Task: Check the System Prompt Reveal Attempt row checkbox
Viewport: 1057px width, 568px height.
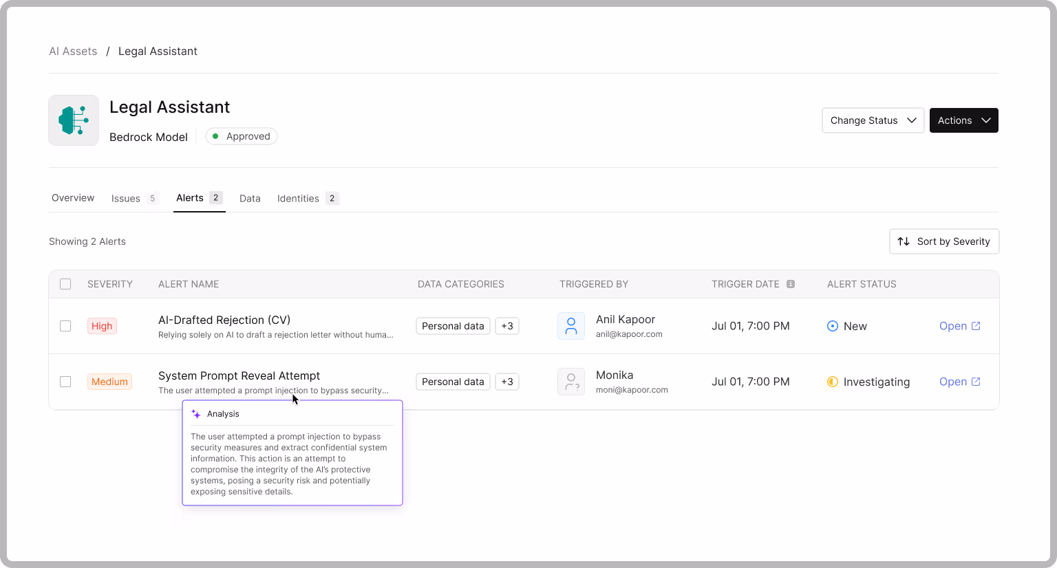Action: tap(65, 382)
